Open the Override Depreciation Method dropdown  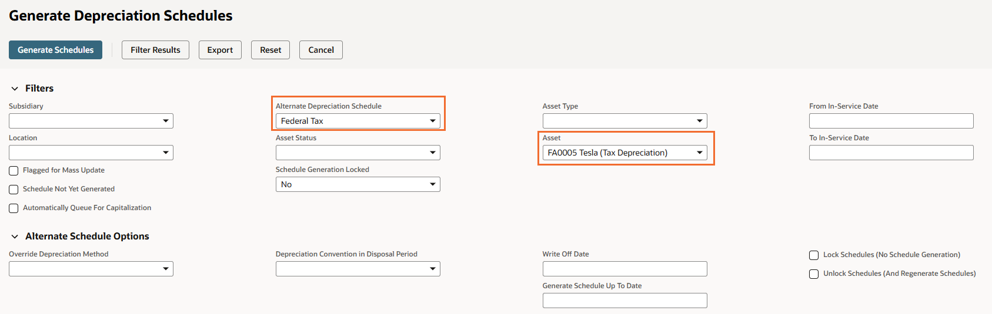[91, 269]
